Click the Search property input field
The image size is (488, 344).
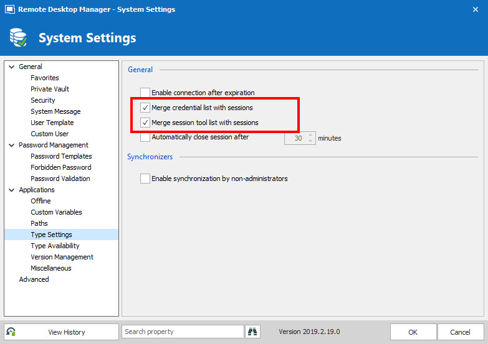(182, 332)
